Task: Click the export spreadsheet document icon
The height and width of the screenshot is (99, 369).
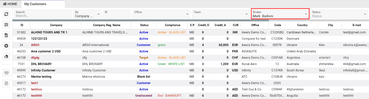Action: click(x=6, y=35)
